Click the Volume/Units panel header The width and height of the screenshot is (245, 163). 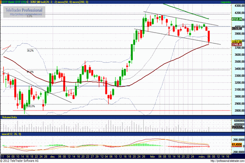pyautogui.click(x=11, y=117)
